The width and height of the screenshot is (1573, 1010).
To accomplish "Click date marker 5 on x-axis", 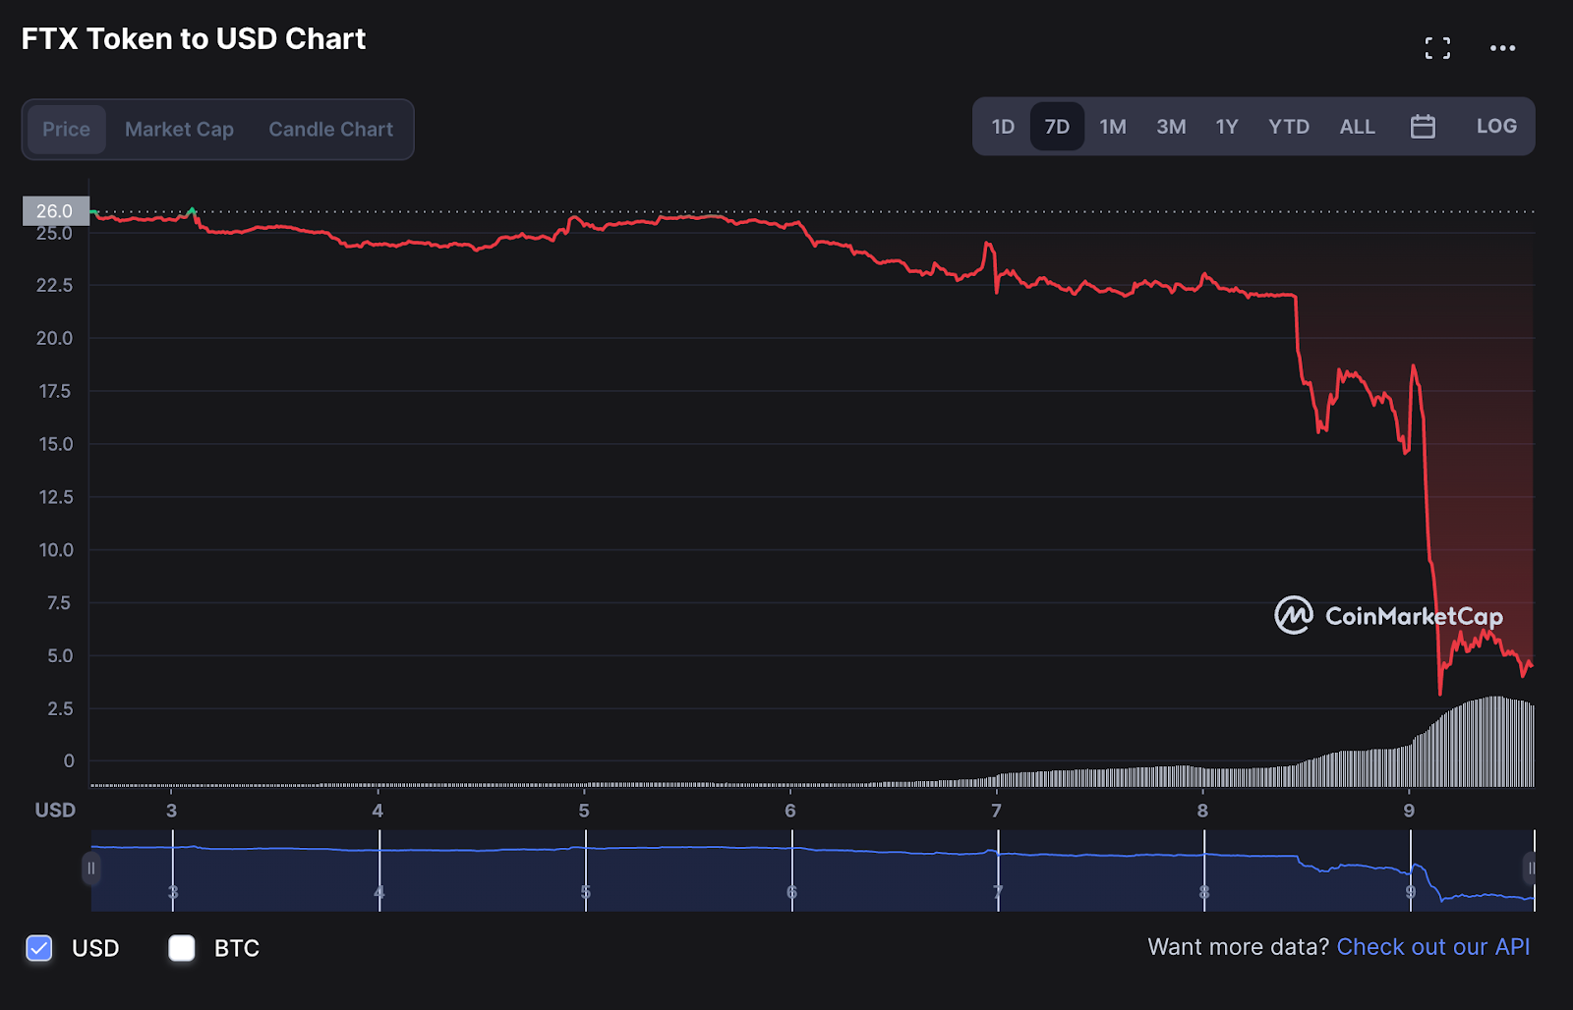I will (584, 811).
